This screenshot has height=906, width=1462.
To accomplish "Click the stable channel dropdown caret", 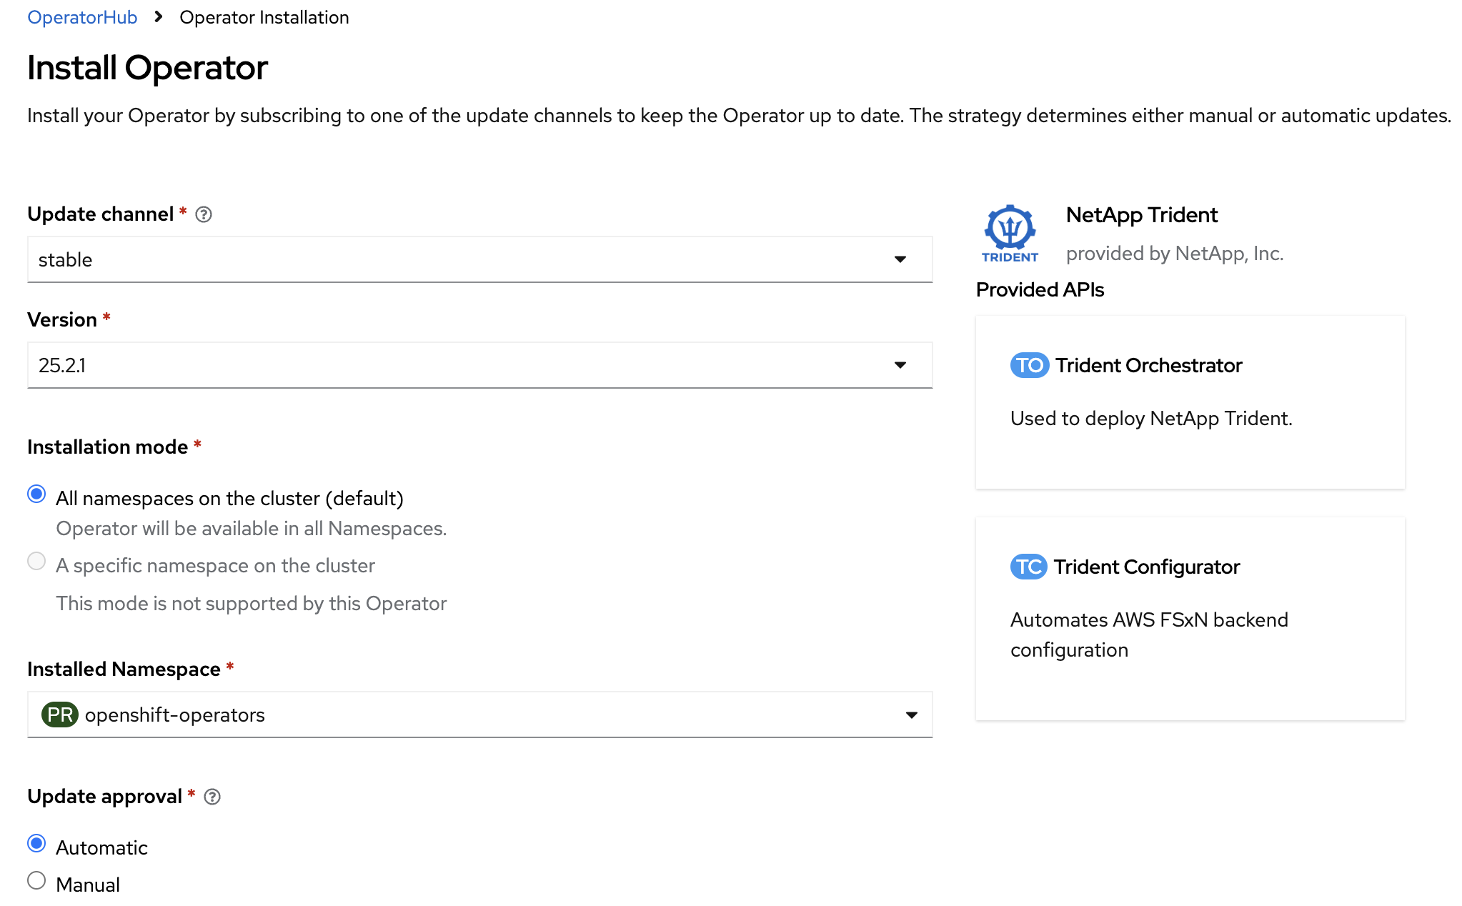I will [900, 259].
